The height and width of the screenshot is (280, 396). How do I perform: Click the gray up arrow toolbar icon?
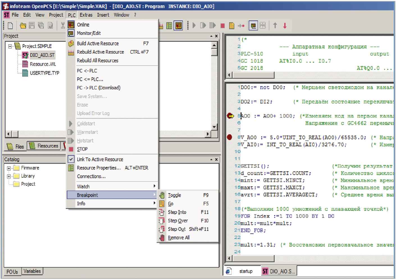click(275, 26)
